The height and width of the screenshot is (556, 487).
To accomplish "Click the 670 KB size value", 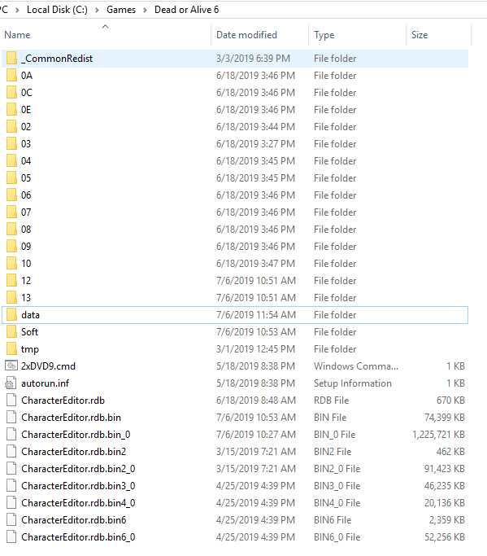I will pos(450,400).
